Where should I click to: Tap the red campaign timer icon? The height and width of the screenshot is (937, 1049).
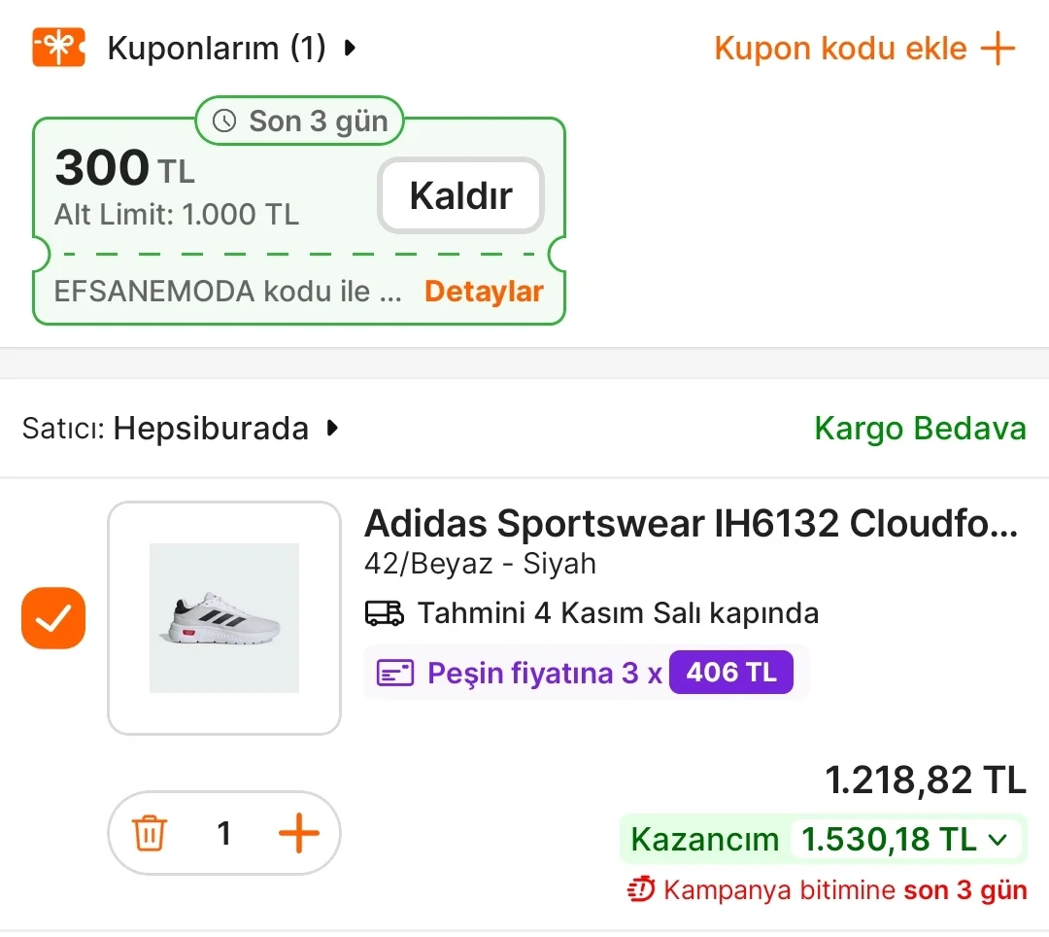point(641,889)
